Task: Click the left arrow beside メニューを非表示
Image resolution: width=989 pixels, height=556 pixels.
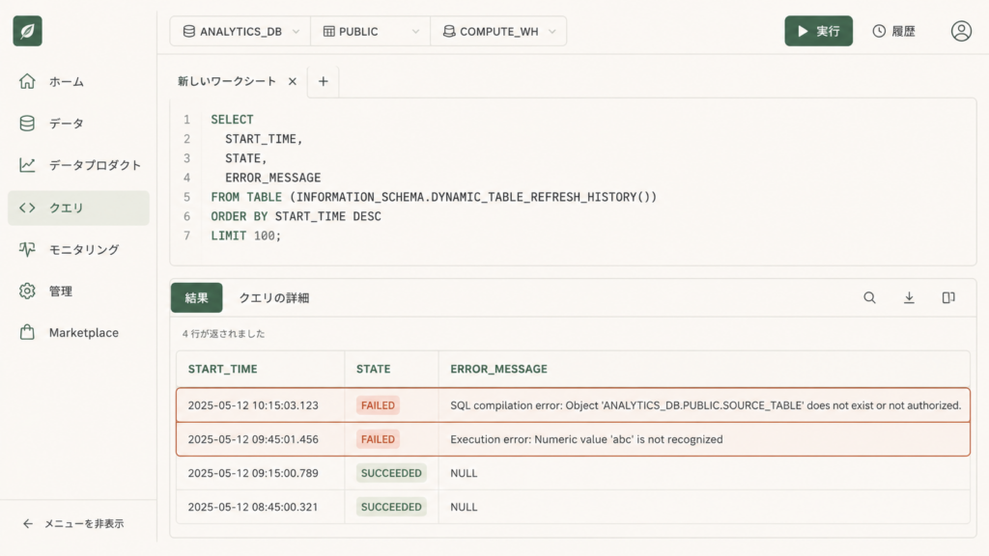Action: (x=28, y=524)
